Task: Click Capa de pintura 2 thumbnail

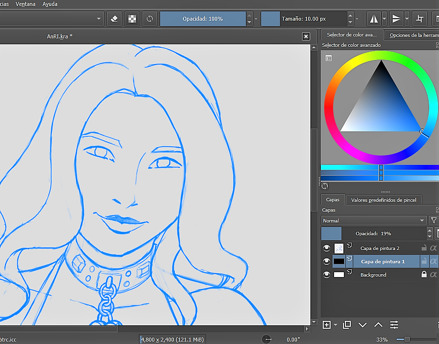Action: pos(339,248)
